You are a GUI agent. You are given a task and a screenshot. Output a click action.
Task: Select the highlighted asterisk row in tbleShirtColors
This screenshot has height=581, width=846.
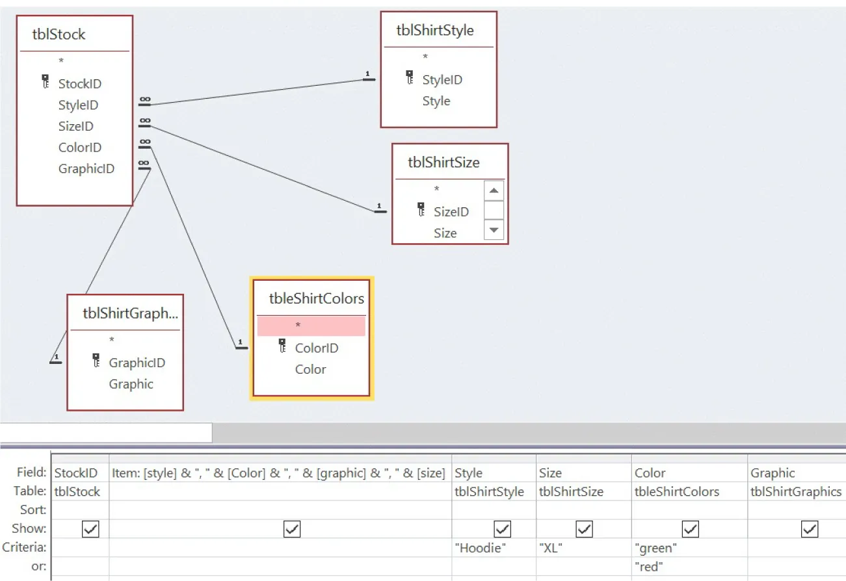click(x=311, y=326)
